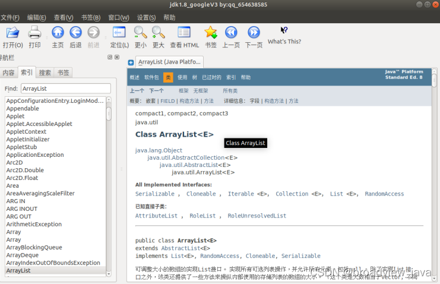The height and width of the screenshot is (284, 440).
Task: Select ArrayIndexOutOfBoundsException in the index list
Action: pos(56,263)
